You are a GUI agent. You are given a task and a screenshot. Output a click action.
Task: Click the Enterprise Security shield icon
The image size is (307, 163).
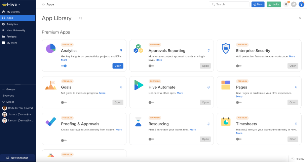point(226,48)
